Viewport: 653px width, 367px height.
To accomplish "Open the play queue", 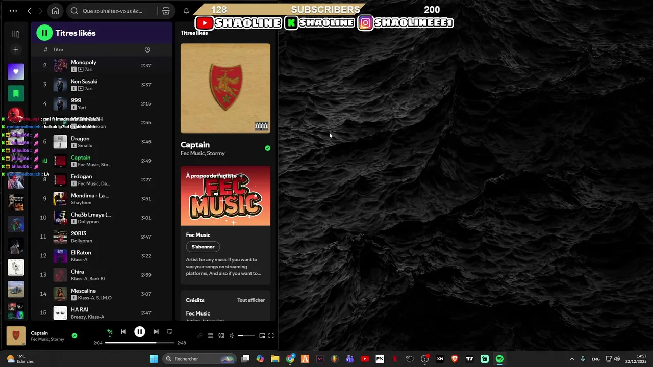I will point(210,336).
